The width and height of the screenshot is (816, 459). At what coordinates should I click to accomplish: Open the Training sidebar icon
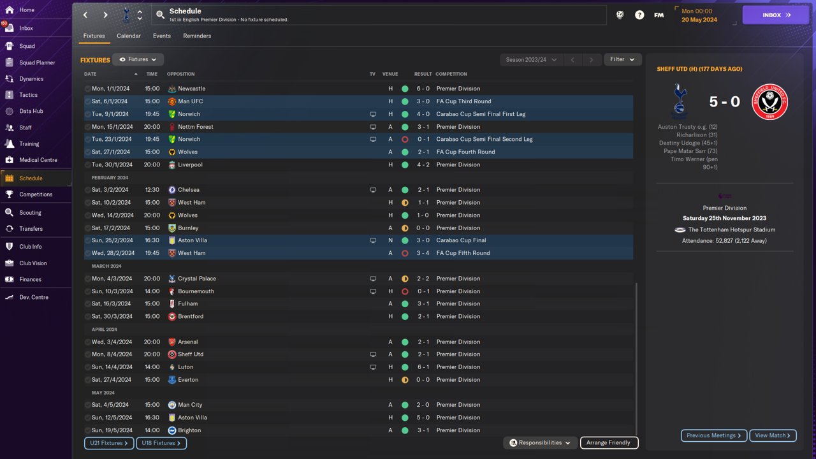pos(9,144)
